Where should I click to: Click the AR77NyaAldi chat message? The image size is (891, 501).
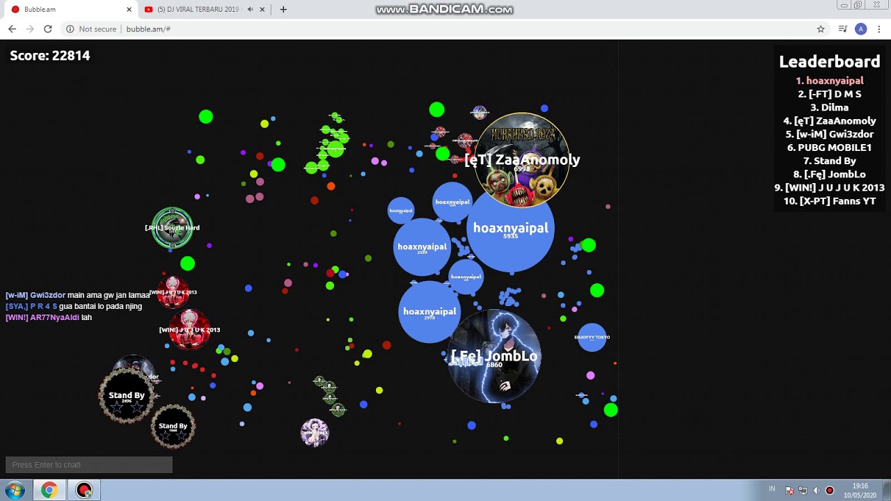pos(49,317)
